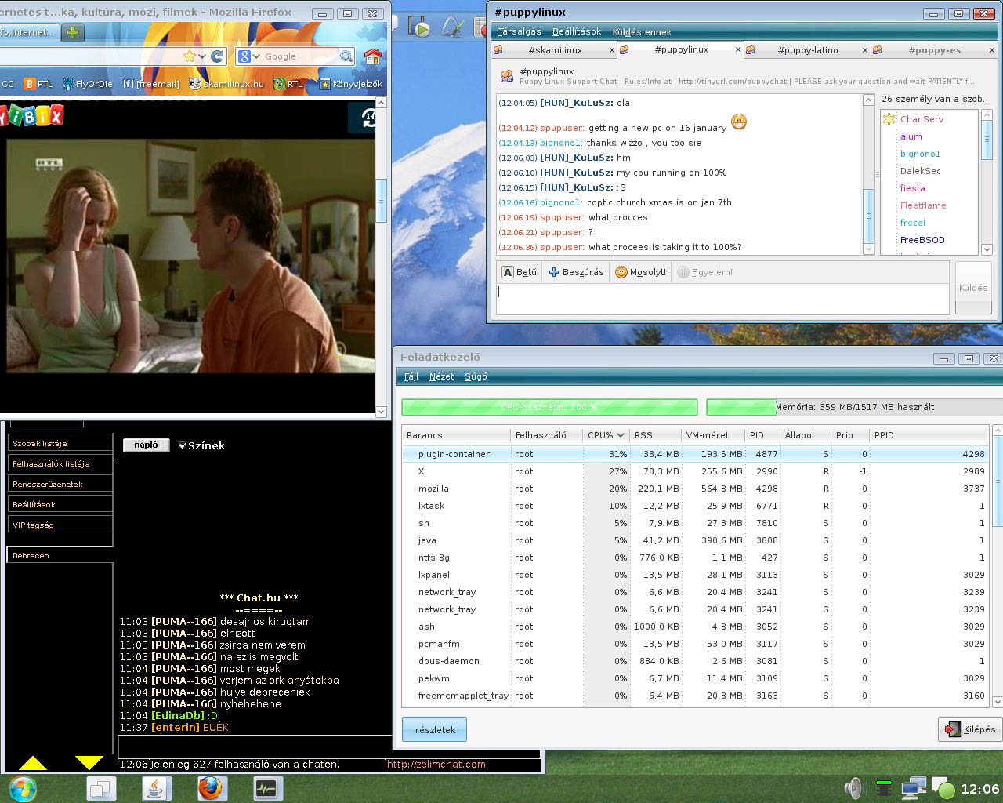Select ChanServ in the user list
The image size is (1003, 803).
coord(922,119)
